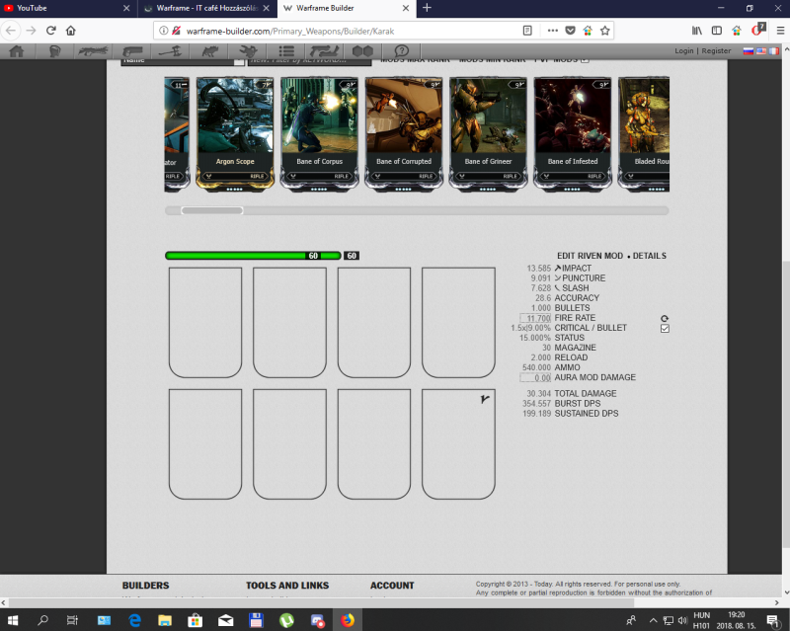Go forward in Firefox history

pos(31,31)
